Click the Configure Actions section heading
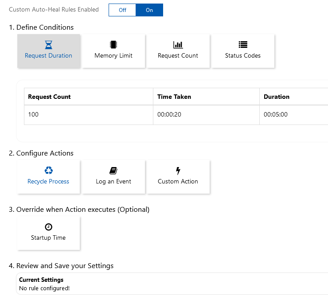 (41, 153)
